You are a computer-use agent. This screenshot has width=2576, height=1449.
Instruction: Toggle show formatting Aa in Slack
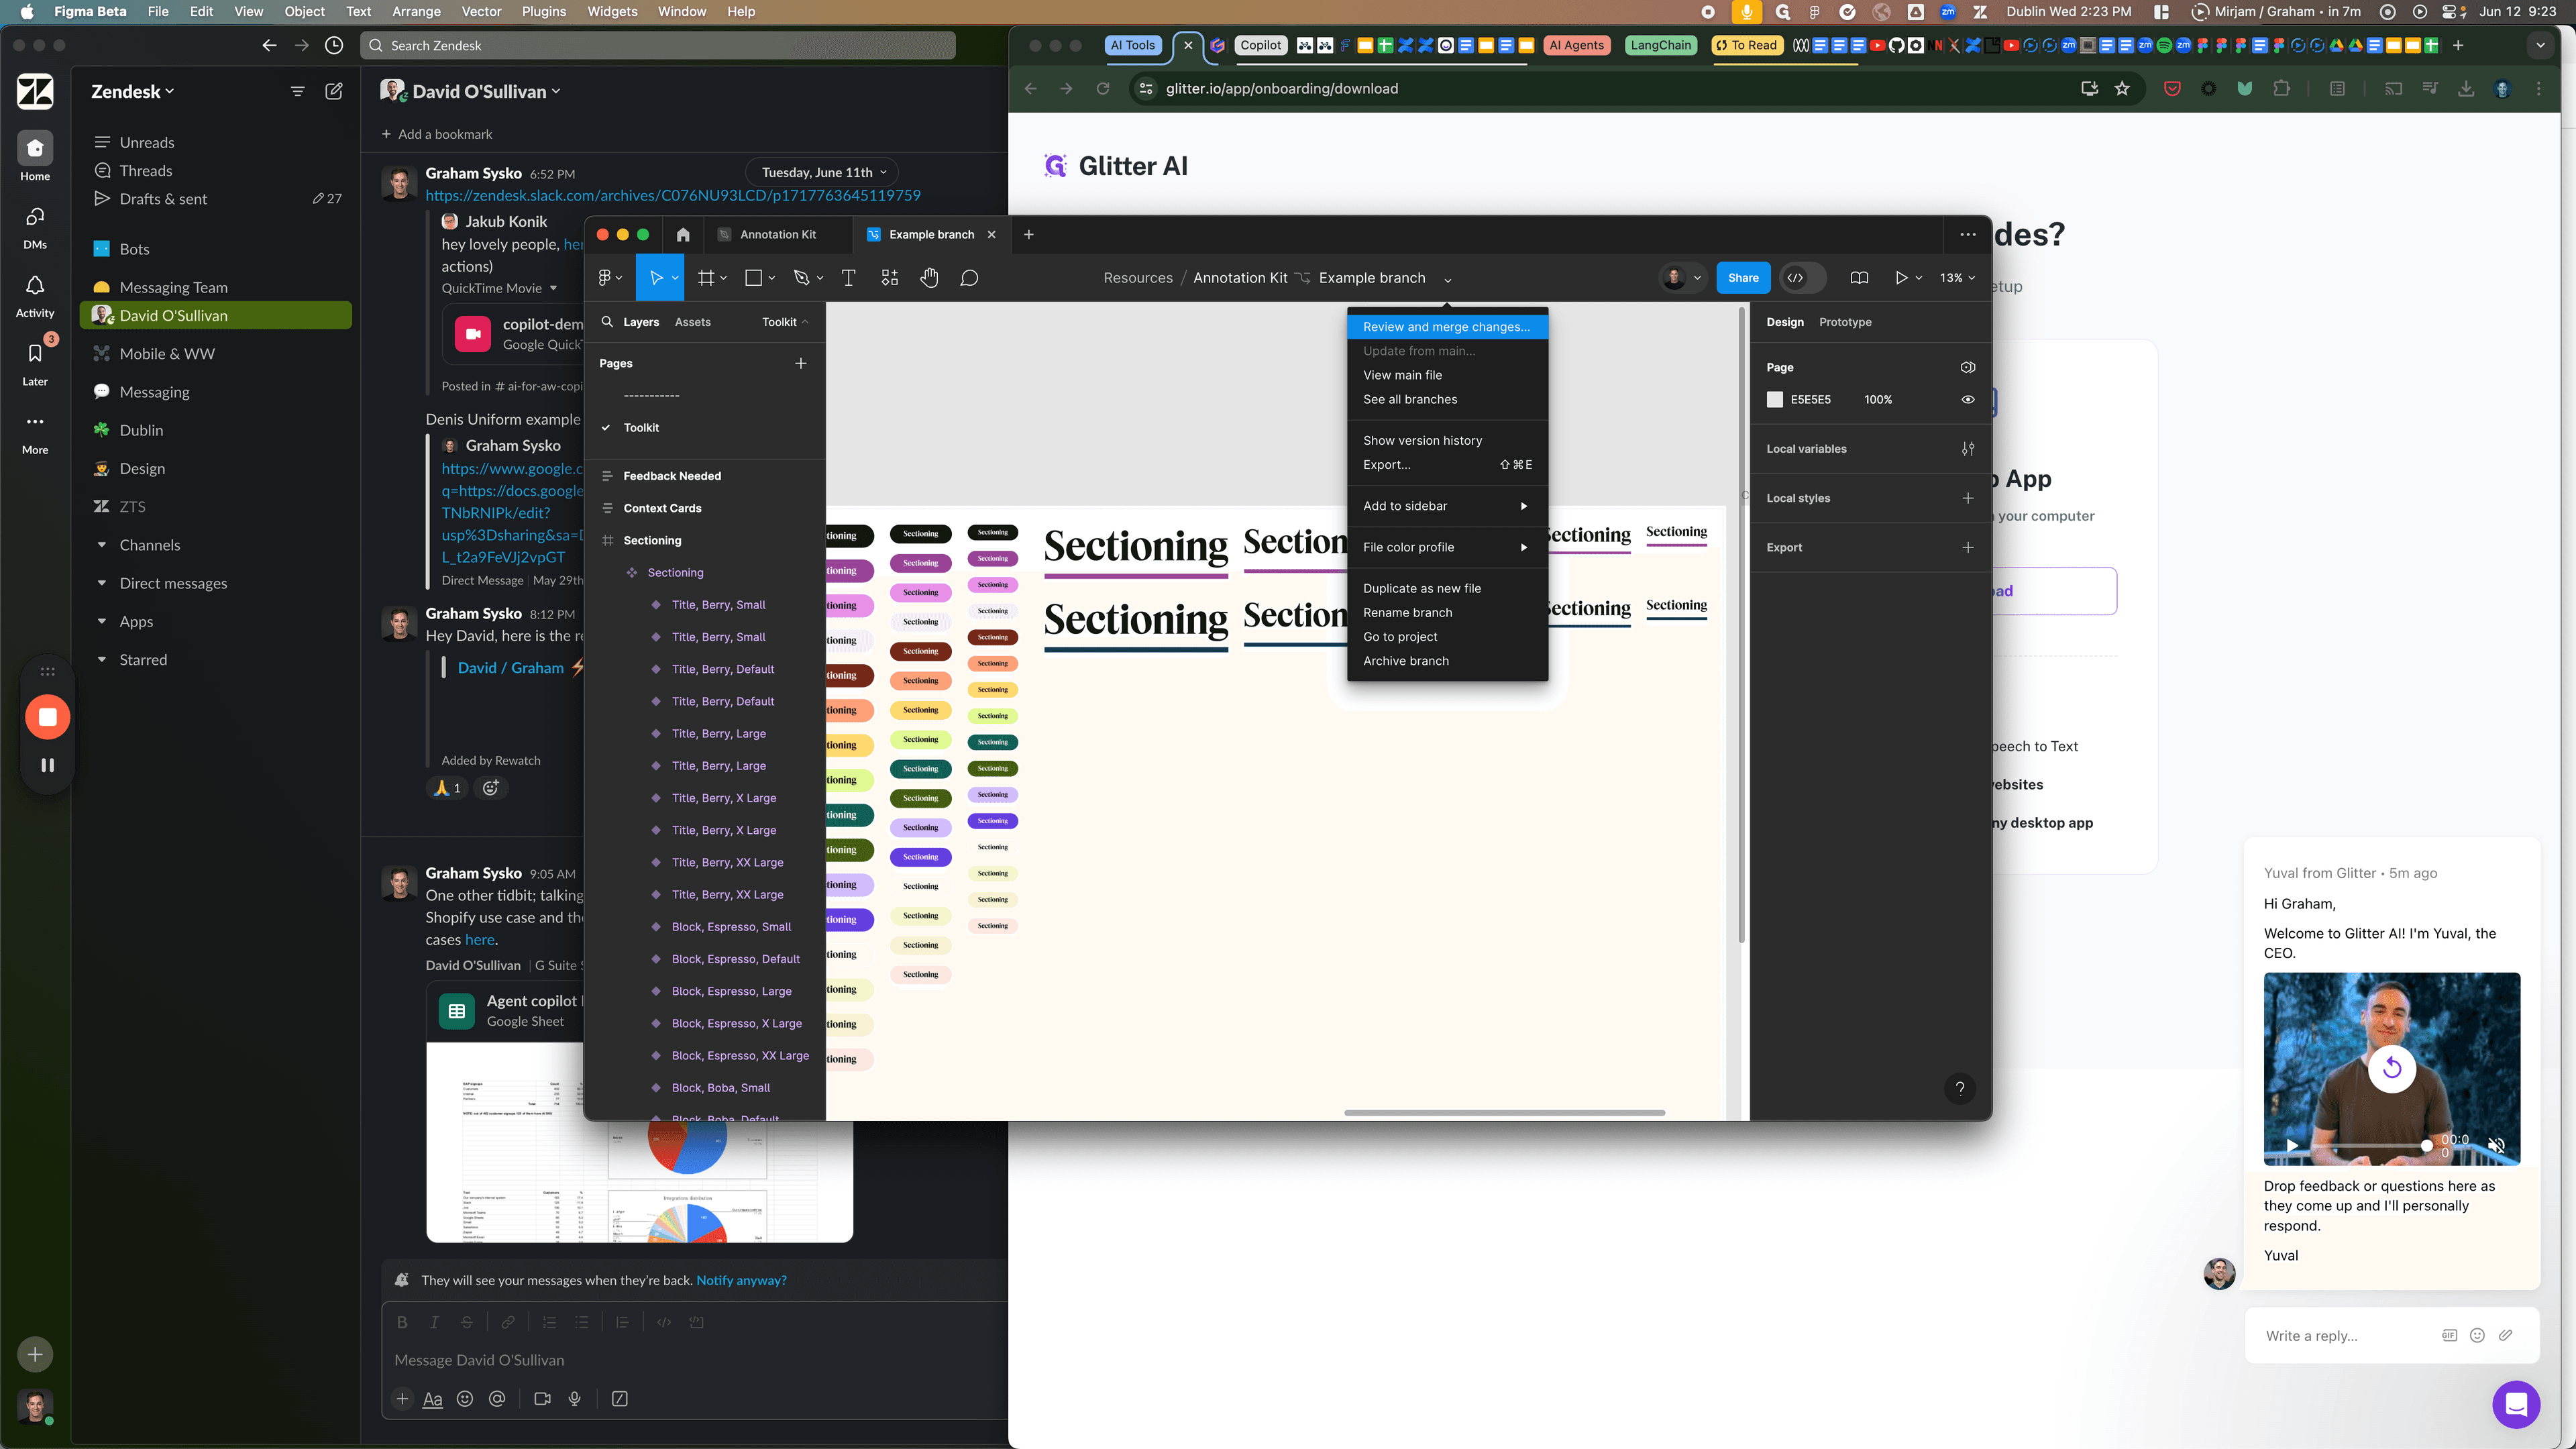pyautogui.click(x=433, y=1399)
